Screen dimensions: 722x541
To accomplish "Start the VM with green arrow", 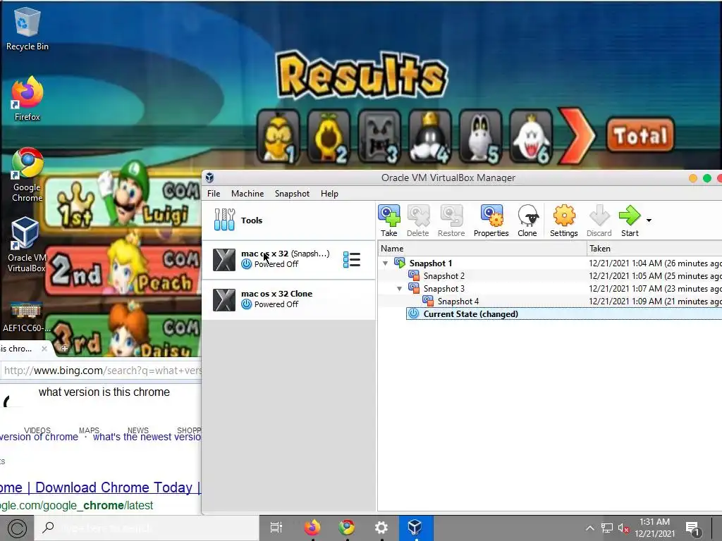I will (630, 220).
